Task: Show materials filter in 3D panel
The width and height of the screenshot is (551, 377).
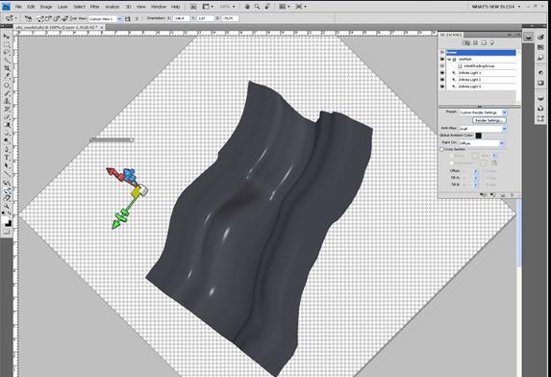Action: tap(484, 42)
